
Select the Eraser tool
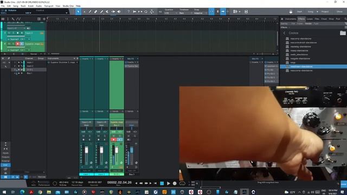coord(95,11)
